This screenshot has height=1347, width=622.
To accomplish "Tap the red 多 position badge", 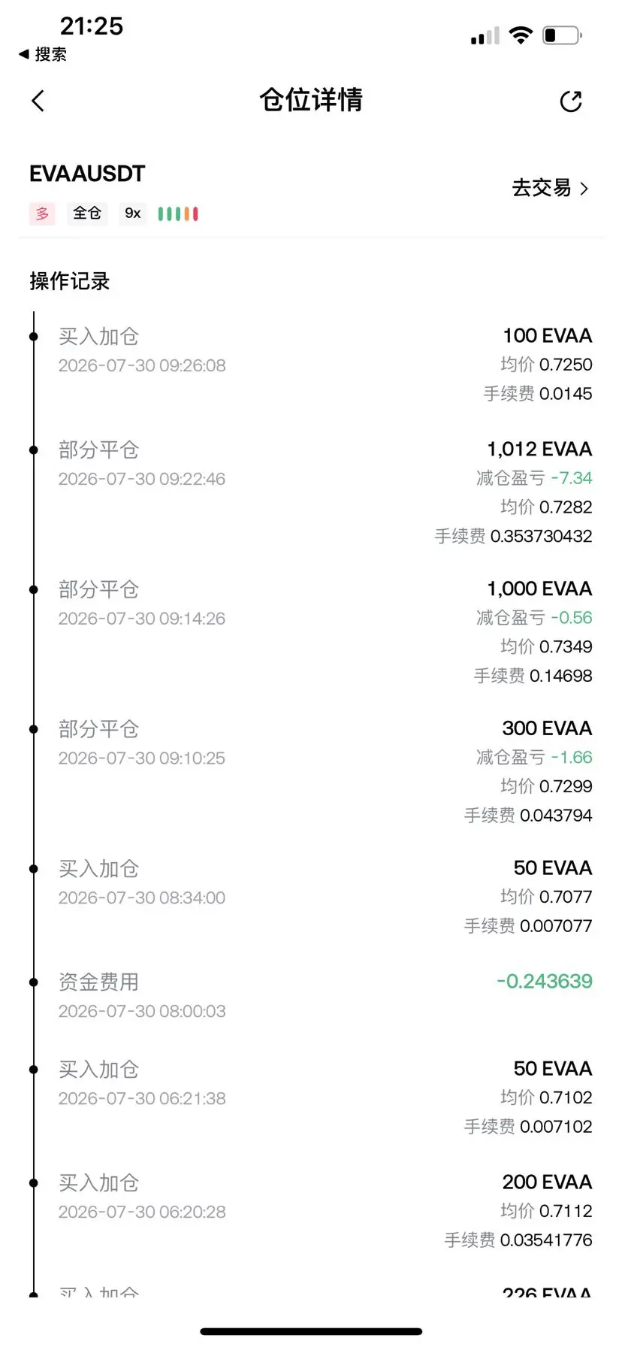I will click(42, 213).
